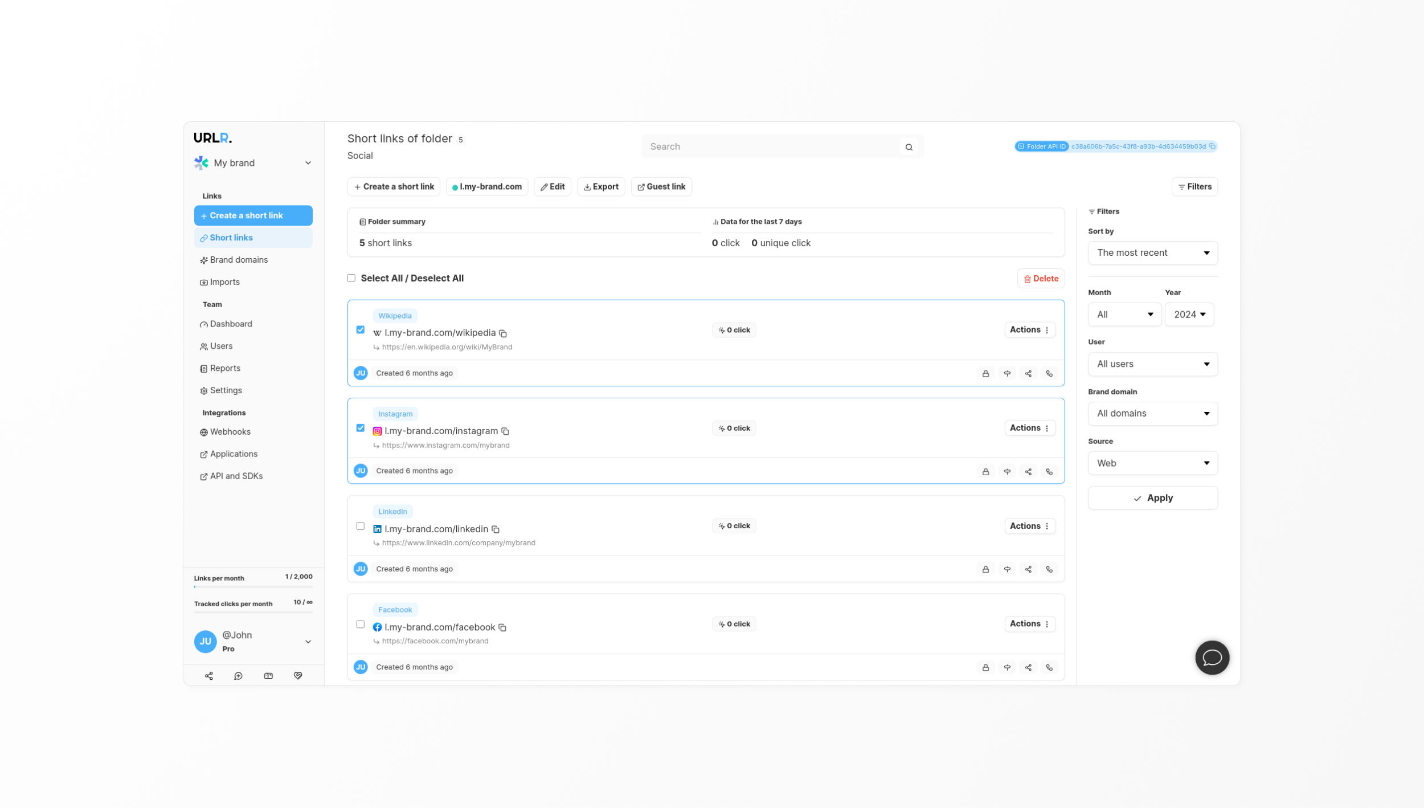Click the l.my-brand.com domain button
The height and width of the screenshot is (808, 1424).
pos(487,187)
